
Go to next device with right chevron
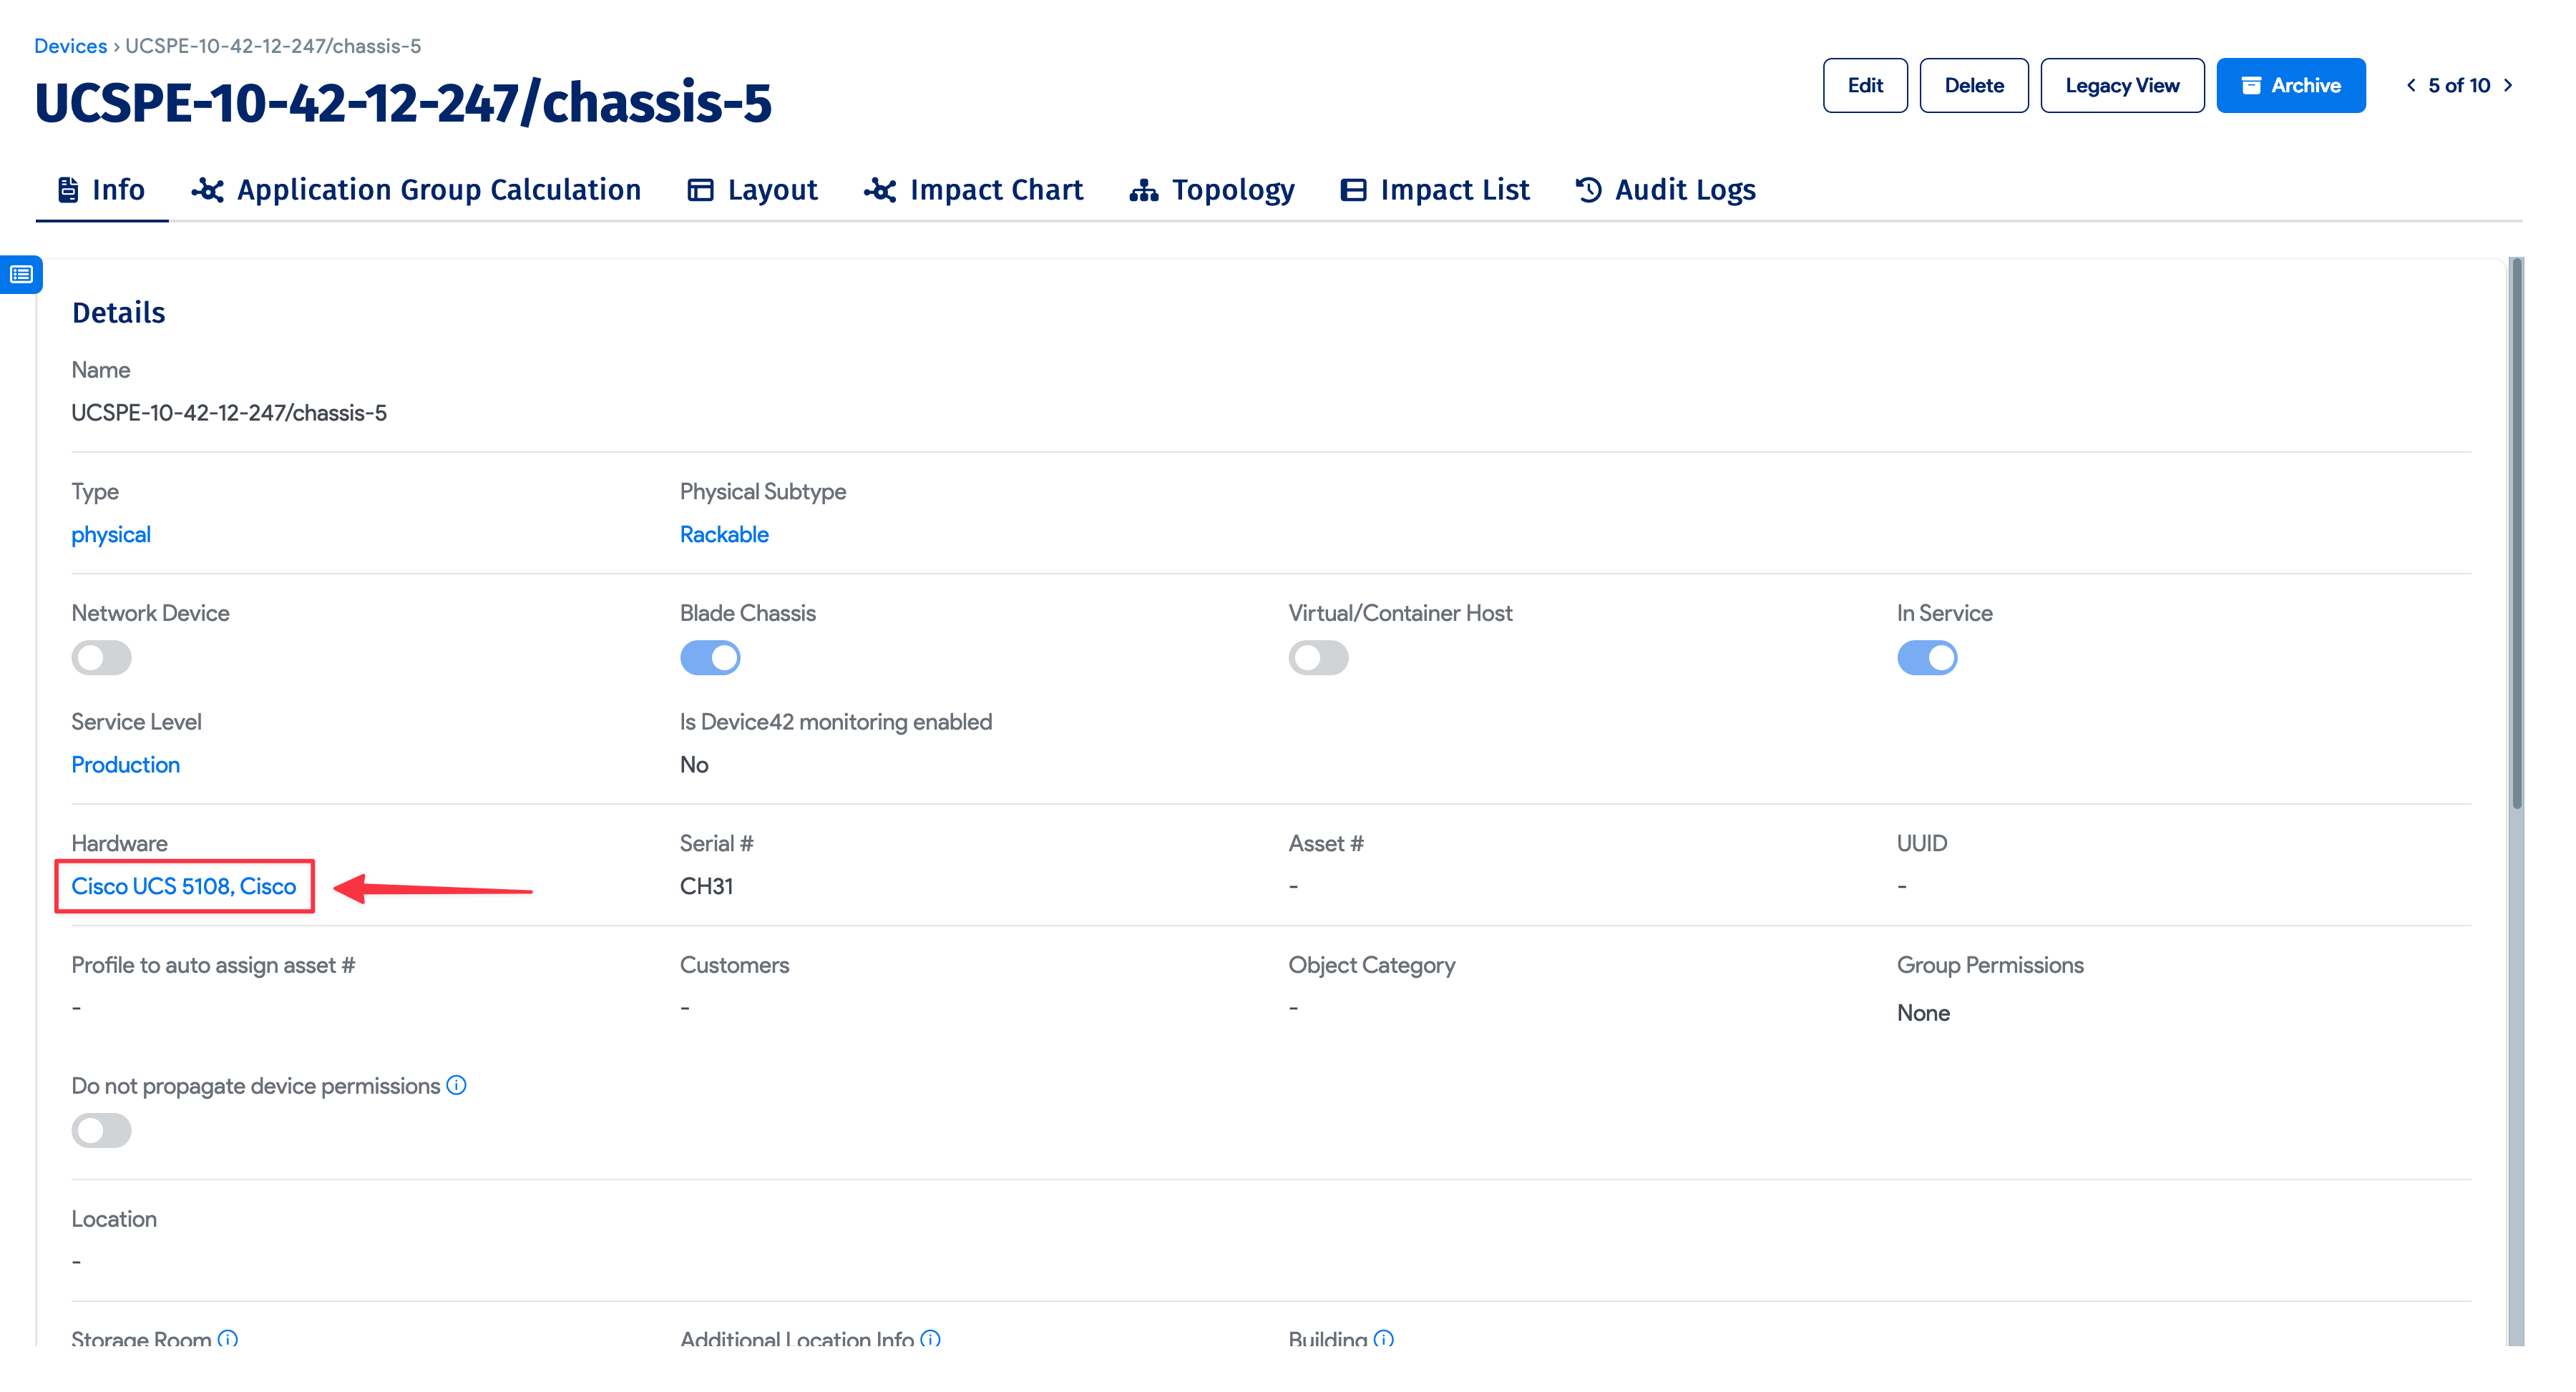pyautogui.click(x=2508, y=86)
